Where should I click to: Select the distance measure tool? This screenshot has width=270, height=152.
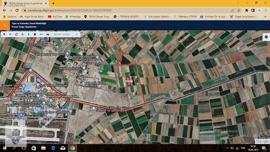[41, 34]
